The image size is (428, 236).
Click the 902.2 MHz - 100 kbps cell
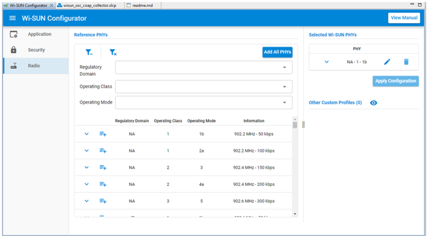tap(254, 151)
